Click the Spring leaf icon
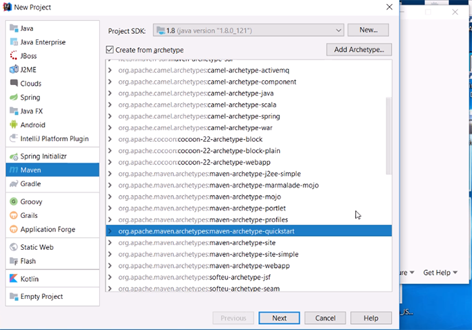 (x=14, y=97)
